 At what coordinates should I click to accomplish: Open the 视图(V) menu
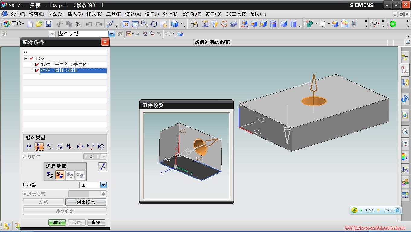point(56,14)
